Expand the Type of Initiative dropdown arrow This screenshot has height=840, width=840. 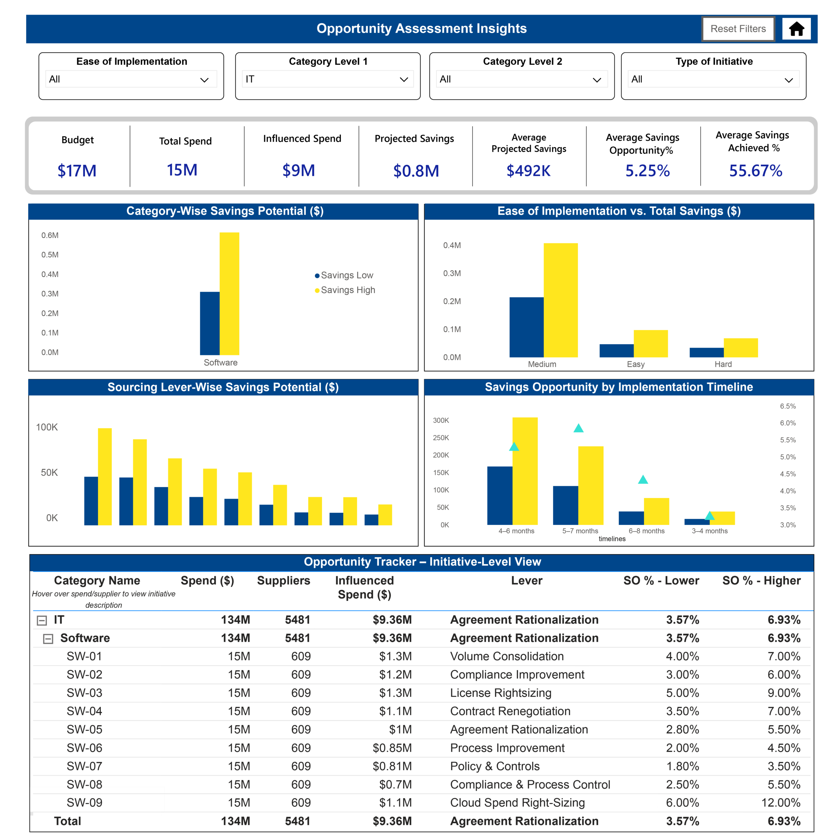point(788,80)
